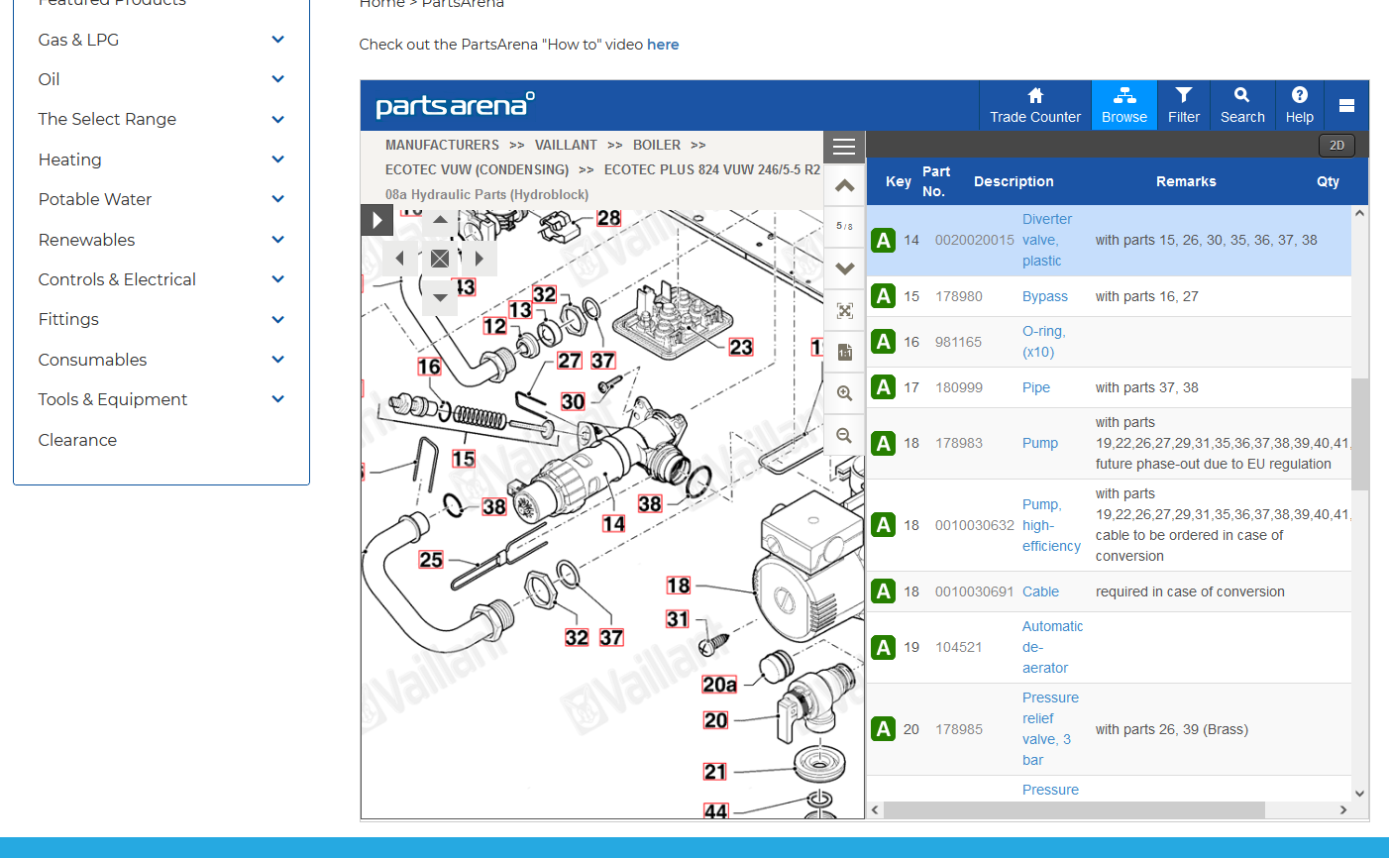This screenshot has width=1389, height=858.
Task: Open the Automatic de-aerator link
Action: (1052, 647)
